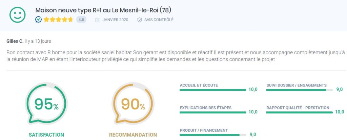This screenshot has width=347, height=140.
Task: Click the Rapport Qualité - Prestation bar
Action: (300, 112)
